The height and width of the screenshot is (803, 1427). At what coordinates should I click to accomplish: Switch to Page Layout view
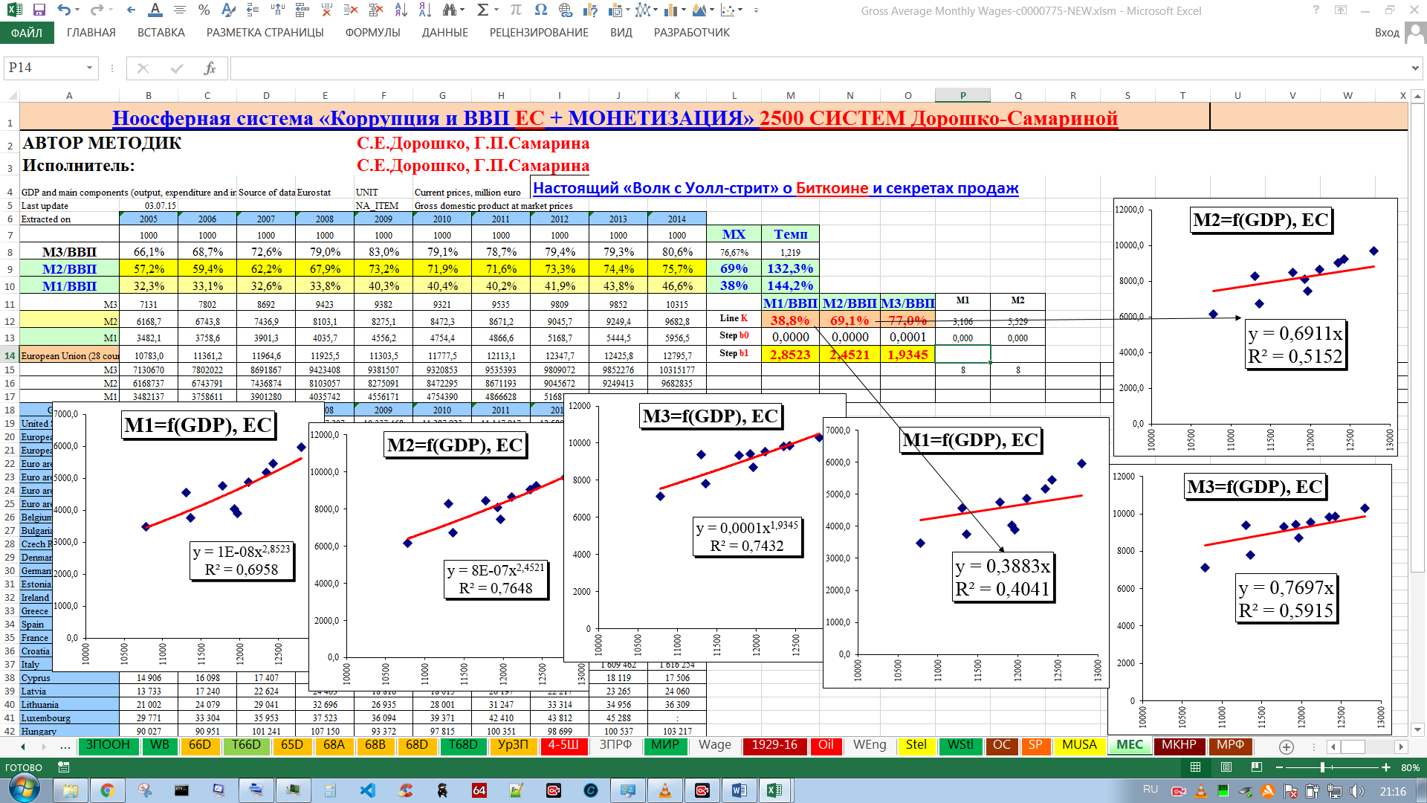(1226, 767)
